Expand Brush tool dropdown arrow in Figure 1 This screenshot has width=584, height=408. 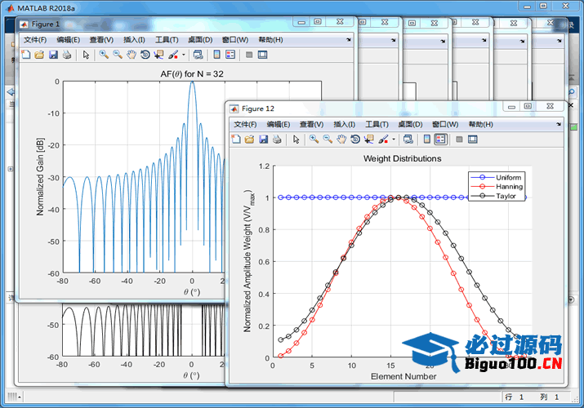pyautogui.click(x=184, y=55)
